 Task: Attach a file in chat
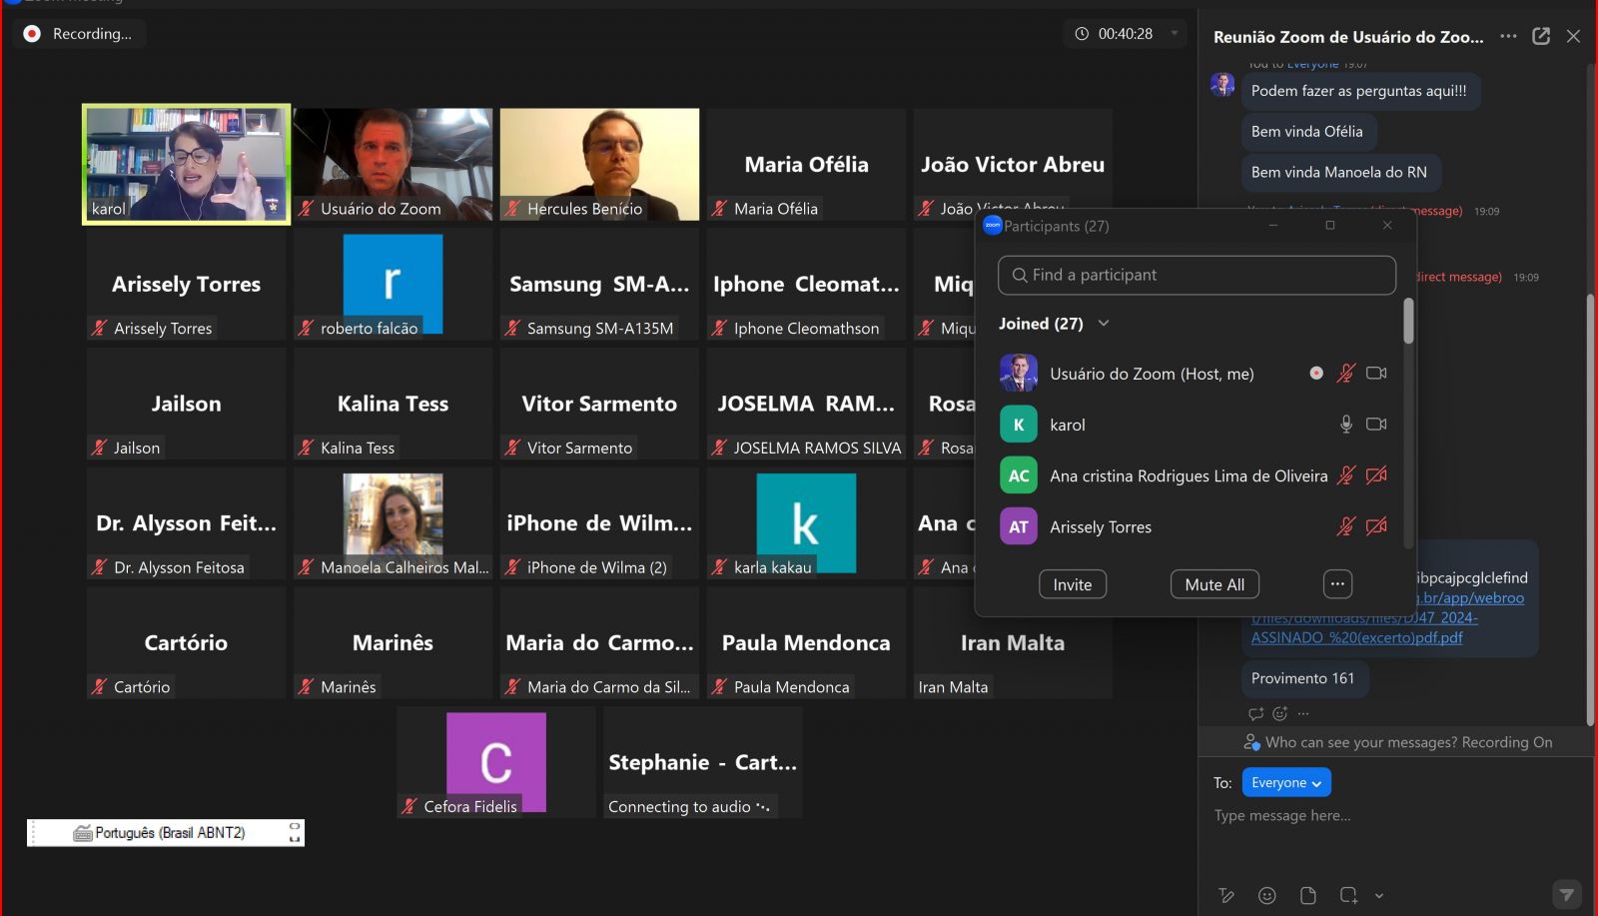pyautogui.click(x=1308, y=896)
